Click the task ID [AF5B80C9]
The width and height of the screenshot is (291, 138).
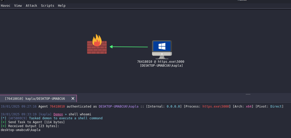point(18,118)
